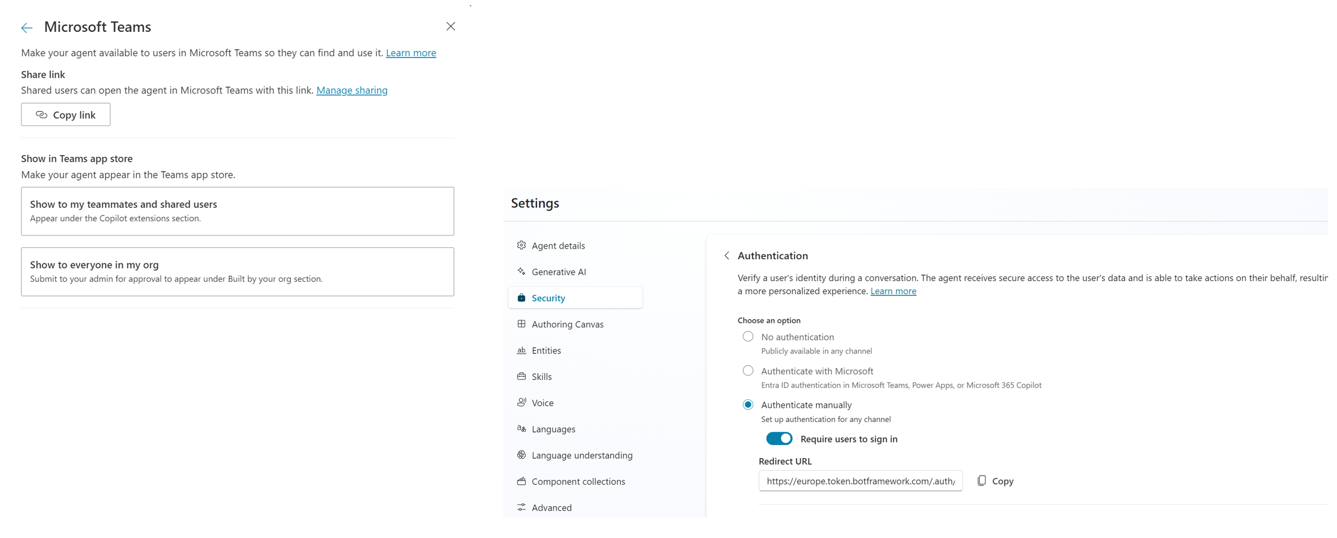This screenshot has height=538, width=1337.
Task: Open the Advanced settings section
Action: (551, 507)
